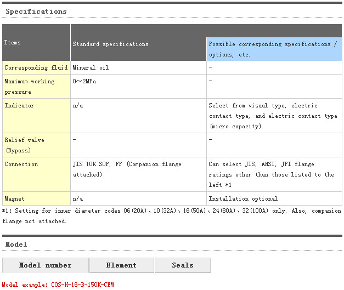This screenshot has height=290, width=344.
Task: Click the red Model example text
Action: pos(58,285)
